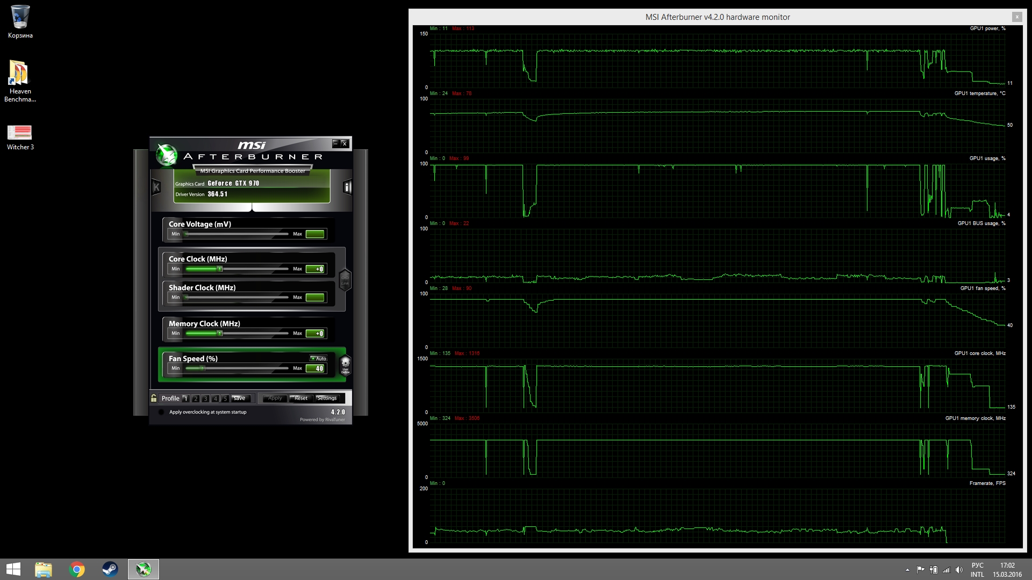Open Steam from the taskbar

[x=110, y=569]
